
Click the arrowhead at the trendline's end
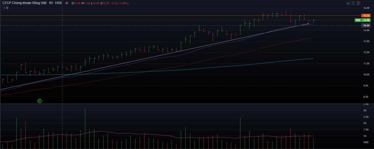pyautogui.click(x=308, y=24)
